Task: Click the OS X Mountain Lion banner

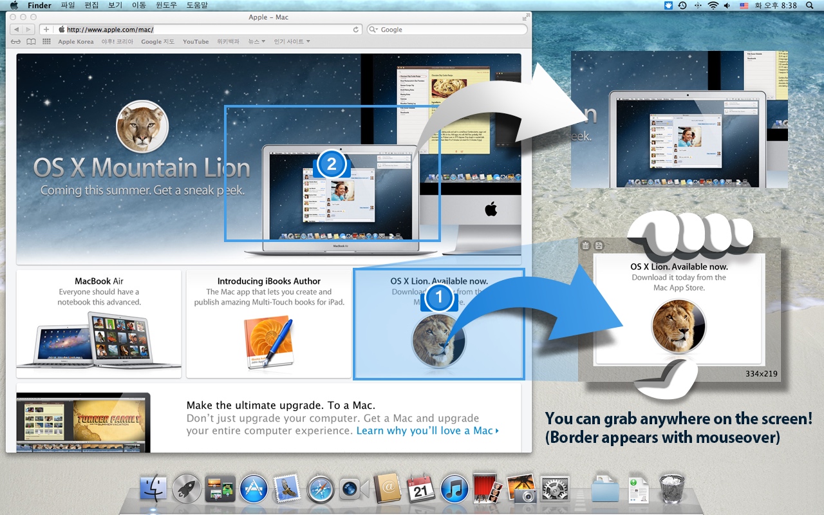Action: (269, 159)
